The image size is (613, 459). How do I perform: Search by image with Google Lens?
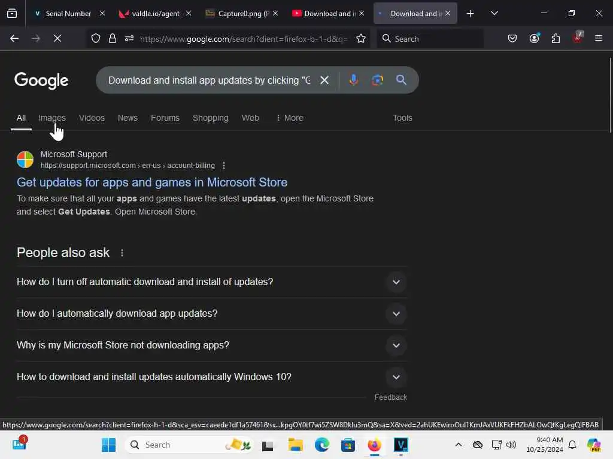pos(377,80)
